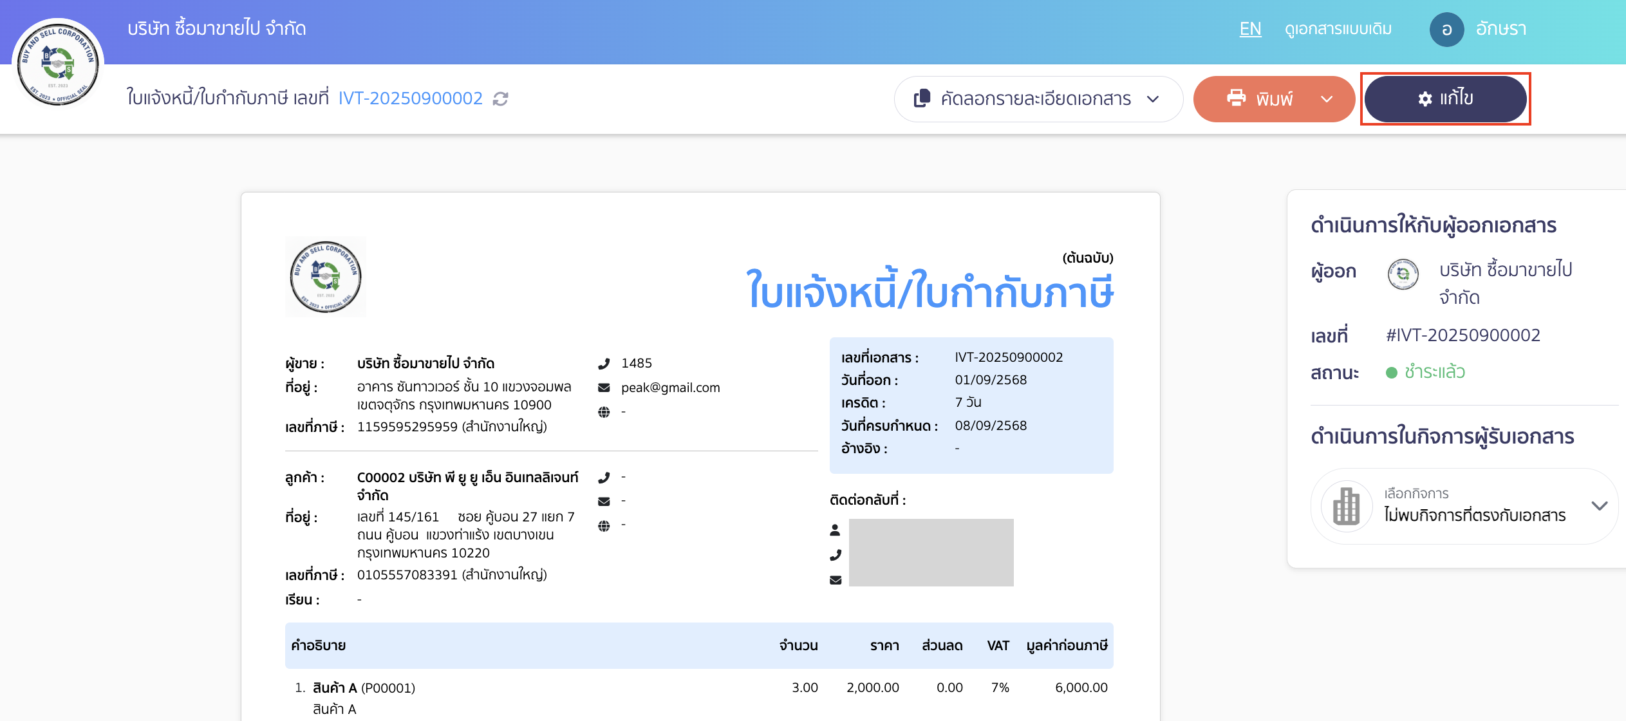
Task: Click the อ user avatar circle
Action: click(1446, 29)
